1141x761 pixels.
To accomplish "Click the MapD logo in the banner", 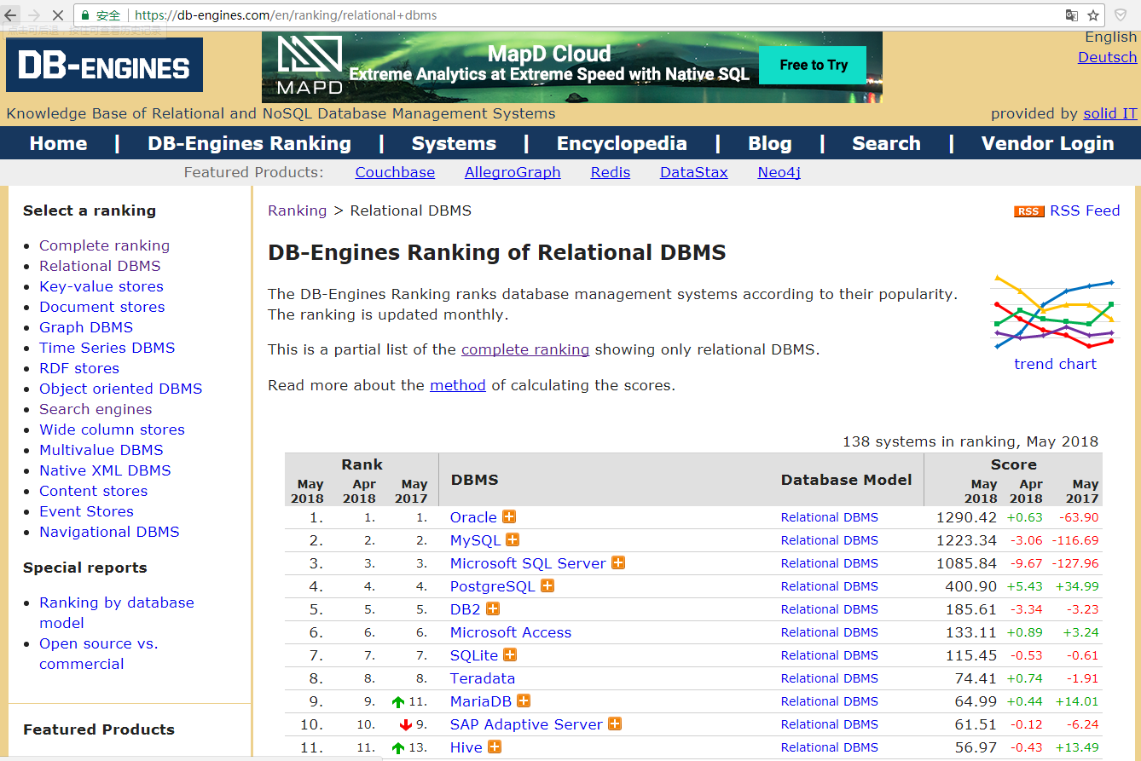I will click(310, 66).
